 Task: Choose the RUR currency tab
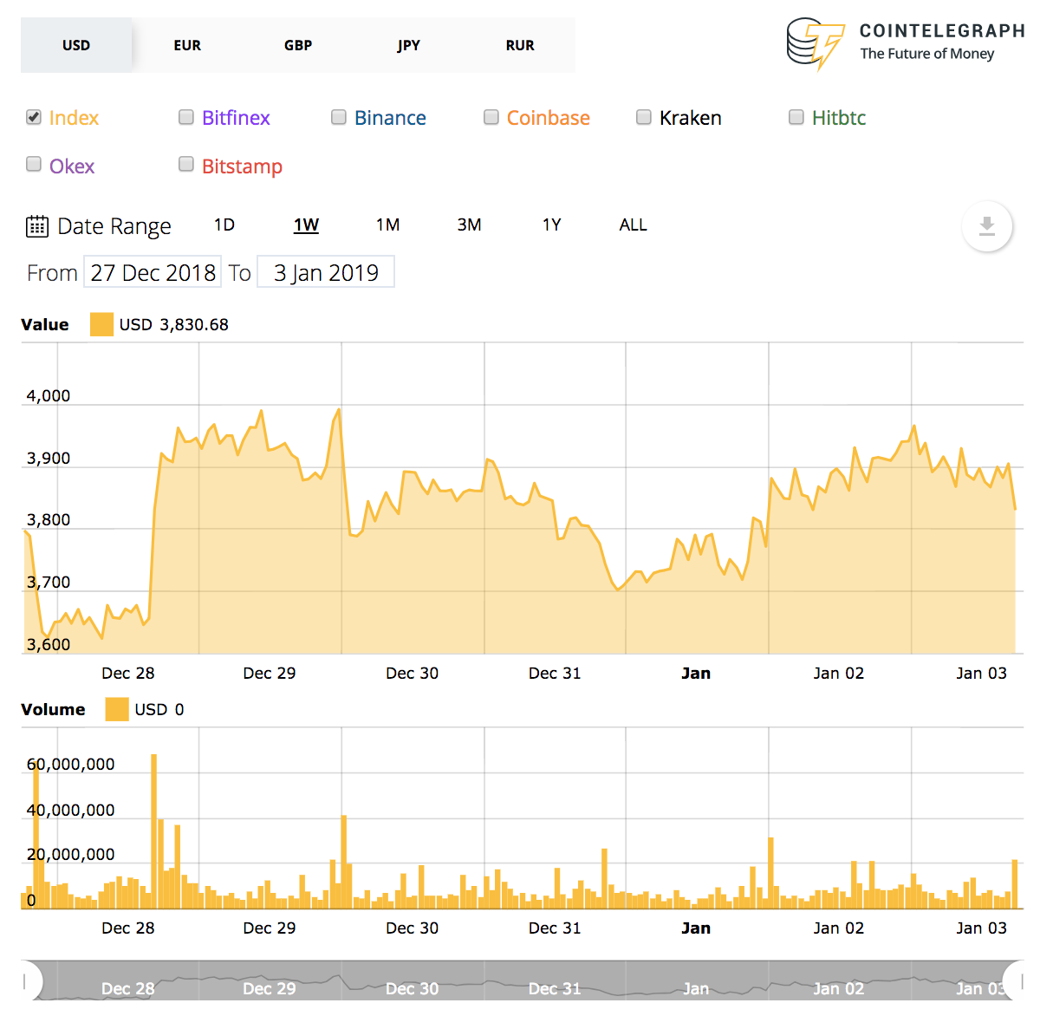pos(520,45)
